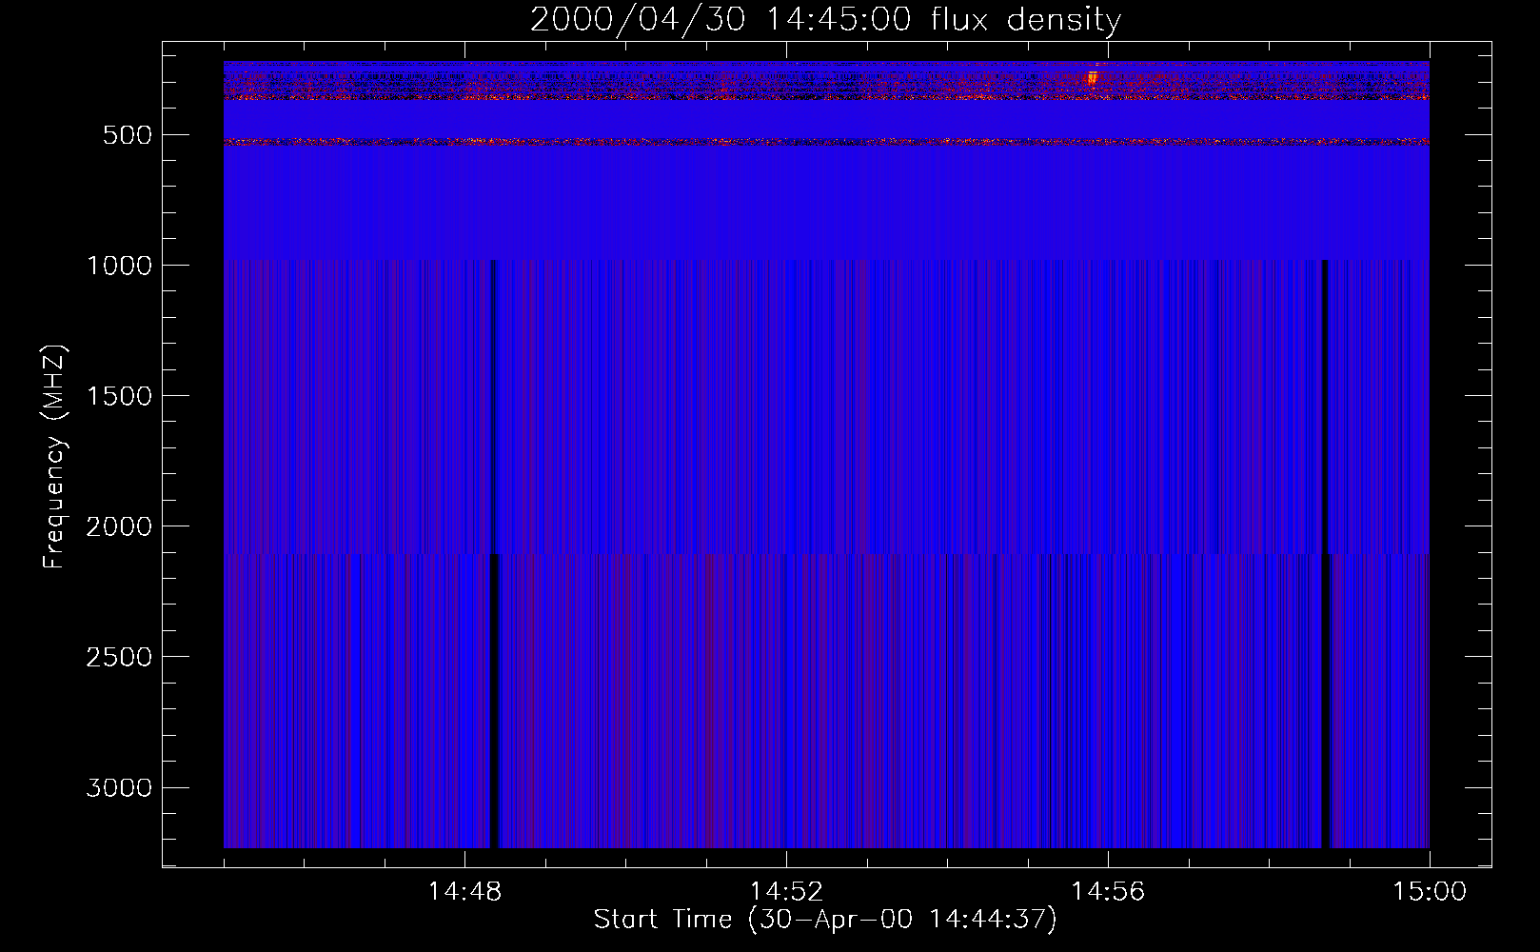Select the 14:48 time tick label
This screenshot has height=952, width=1540.
click(464, 892)
